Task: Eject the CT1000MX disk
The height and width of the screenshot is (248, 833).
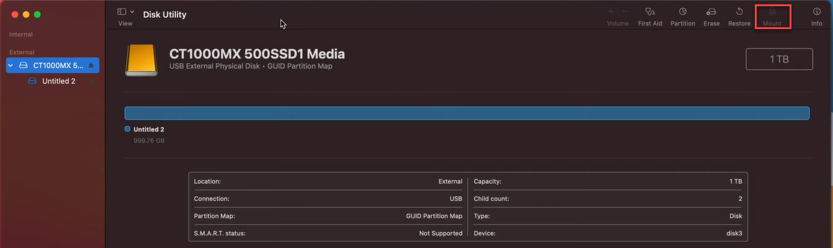Action: coord(91,65)
